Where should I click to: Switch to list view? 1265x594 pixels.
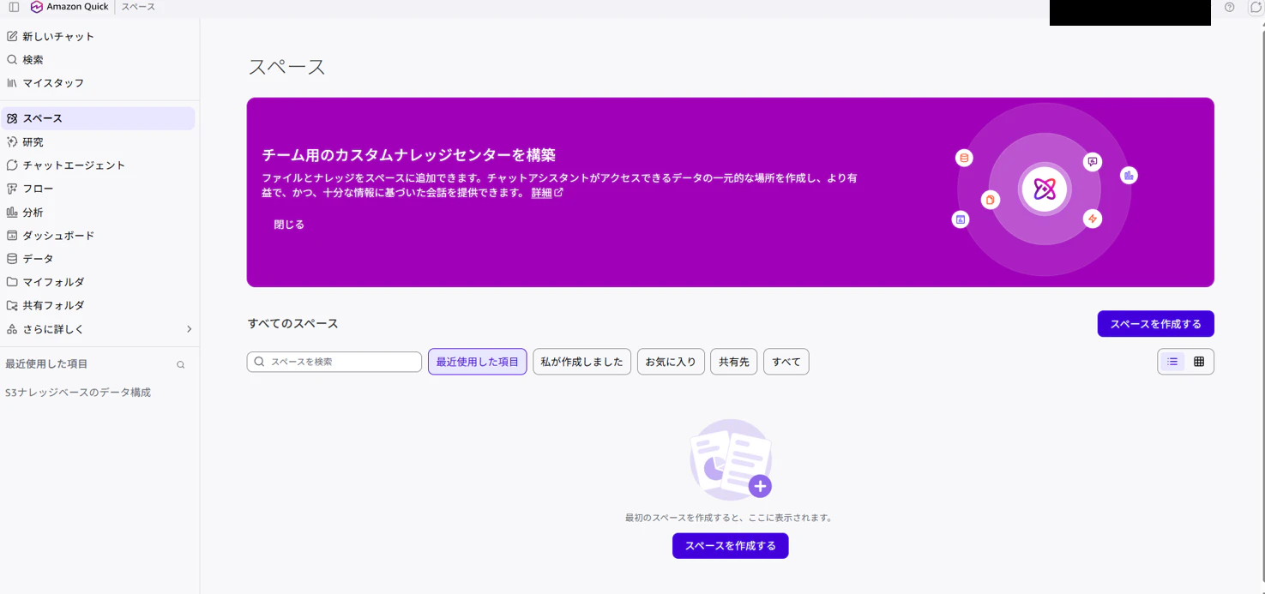[1172, 362]
